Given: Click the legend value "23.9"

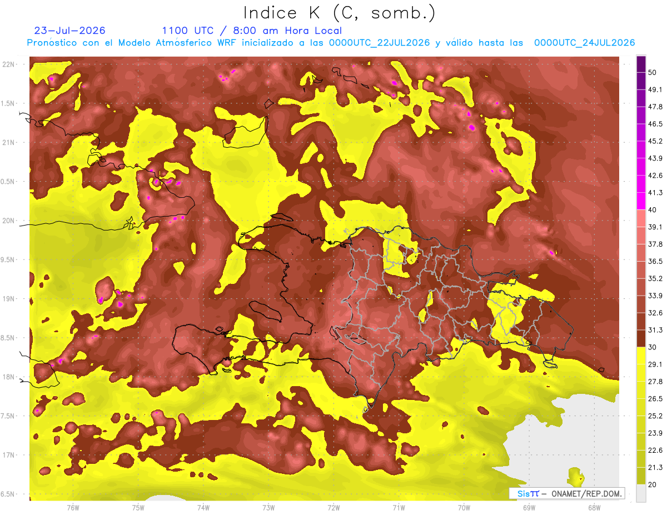Looking at the screenshot, I should (x=655, y=433).
